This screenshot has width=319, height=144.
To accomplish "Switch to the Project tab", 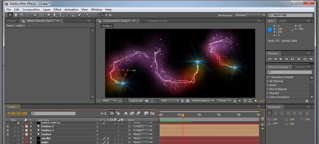I will coord(12,21).
